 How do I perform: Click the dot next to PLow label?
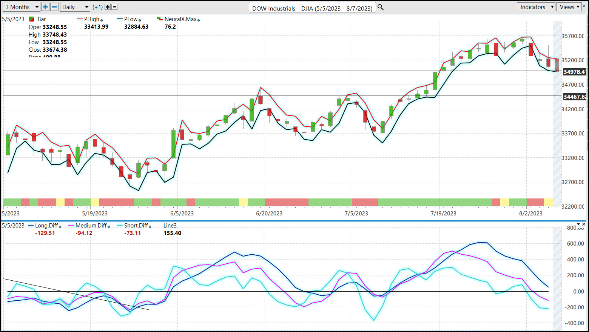point(140,20)
